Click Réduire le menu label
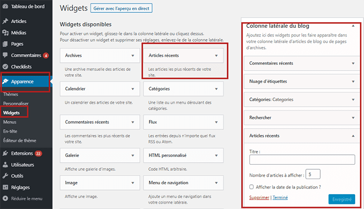The image size is (364, 209). tap(27, 199)
